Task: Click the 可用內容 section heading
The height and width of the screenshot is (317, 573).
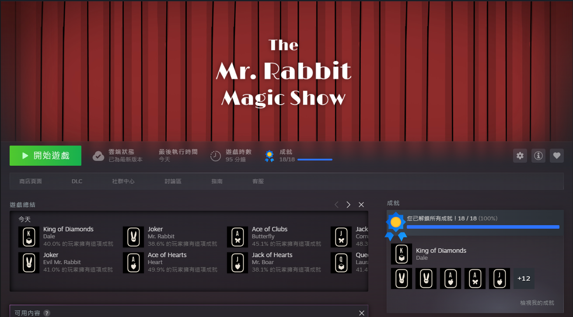Action: [x=27, y=313]
